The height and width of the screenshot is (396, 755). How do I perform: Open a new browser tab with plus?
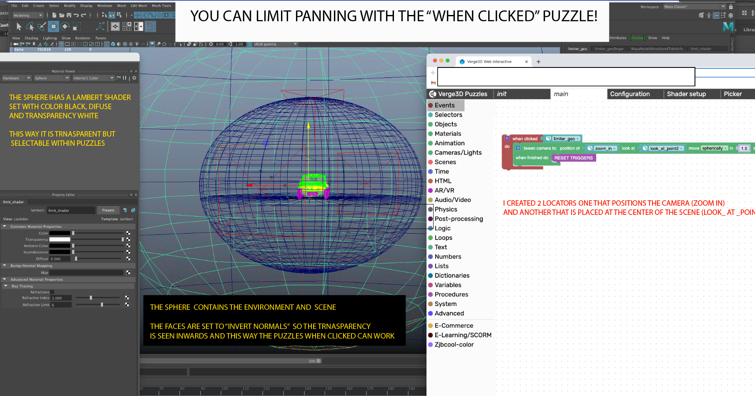pos(538,62)
